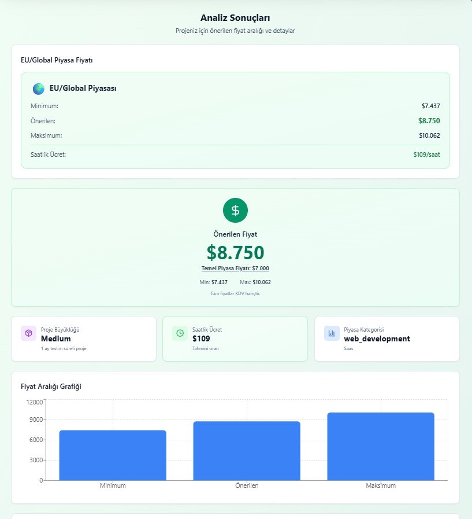The image size is (472, 519).
Task: Click the green $8.750 value in Önerilen row
Action: 429,121
